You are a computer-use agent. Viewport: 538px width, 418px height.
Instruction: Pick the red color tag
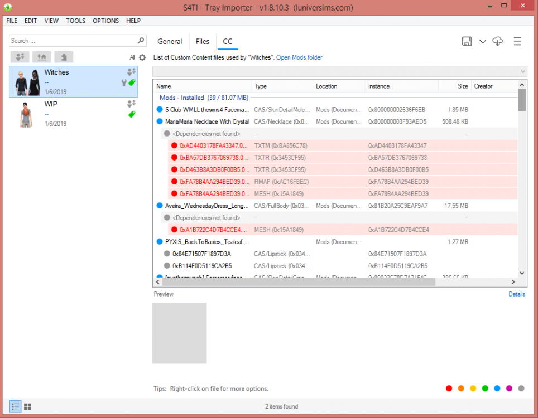449,388
